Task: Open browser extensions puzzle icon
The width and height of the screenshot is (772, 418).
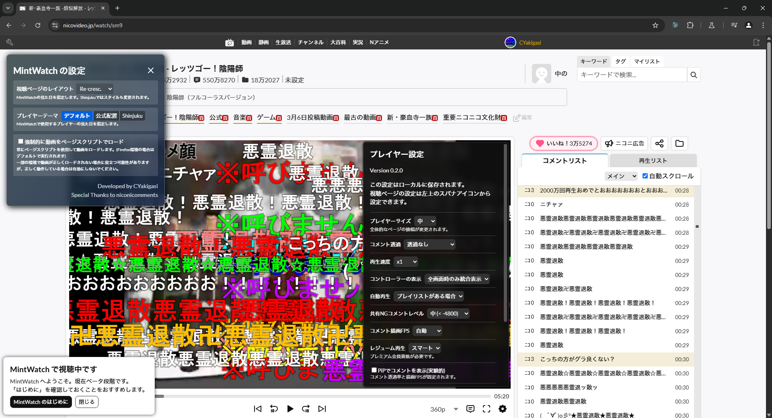Action: 690,25
